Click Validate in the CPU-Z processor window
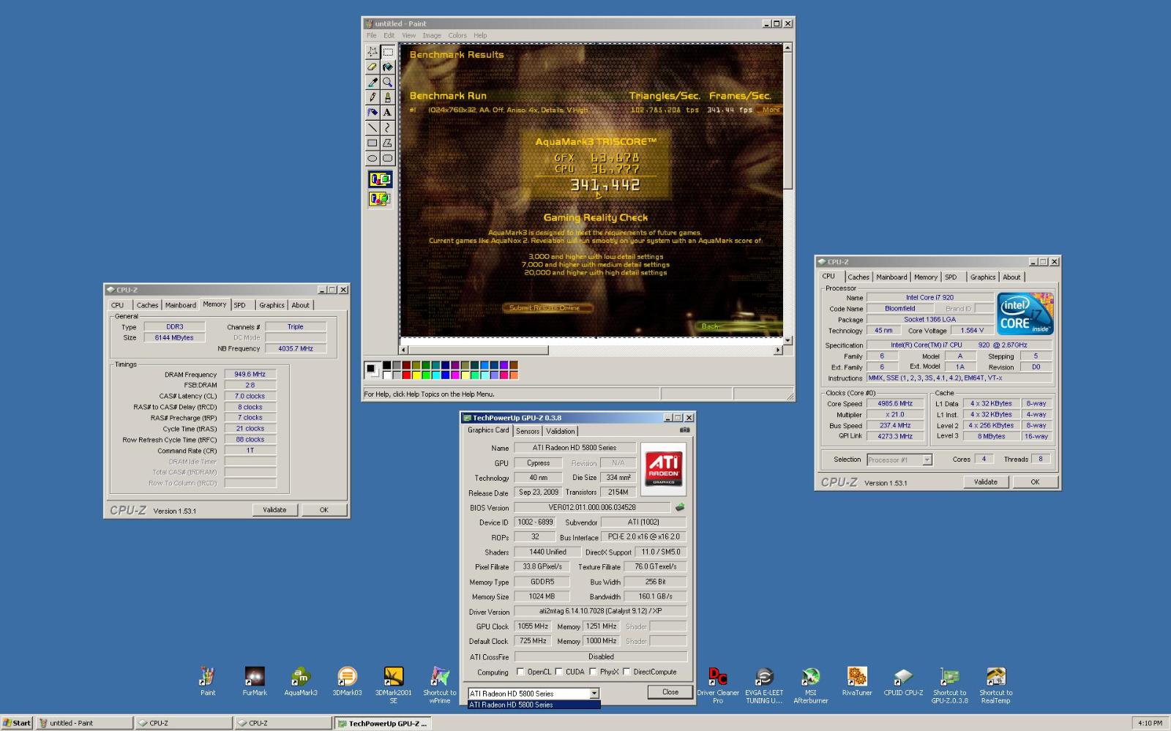The image size is (1171, 731). 986,482
